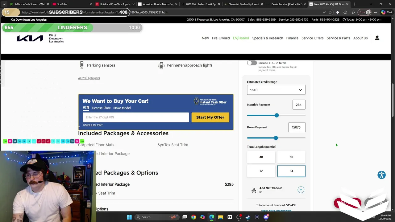The width and height of the screenshot is (395, 222).
Task: Open Specials & Research menu
Action: (268, 38)
